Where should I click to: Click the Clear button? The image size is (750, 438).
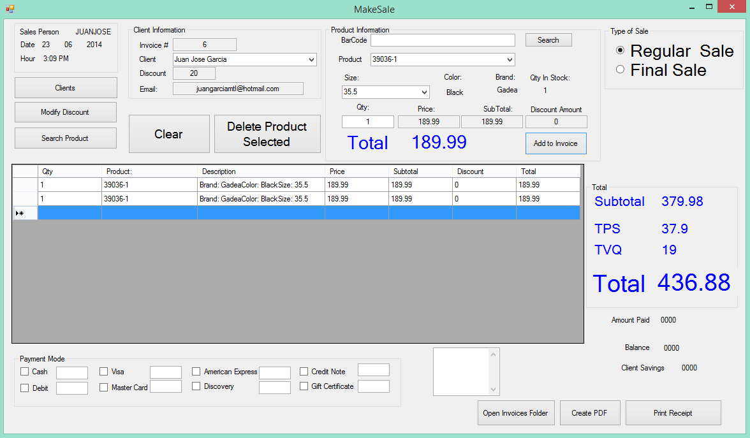click(169, 134)
